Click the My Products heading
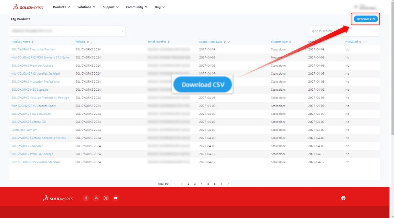 [x=21, y=19]
